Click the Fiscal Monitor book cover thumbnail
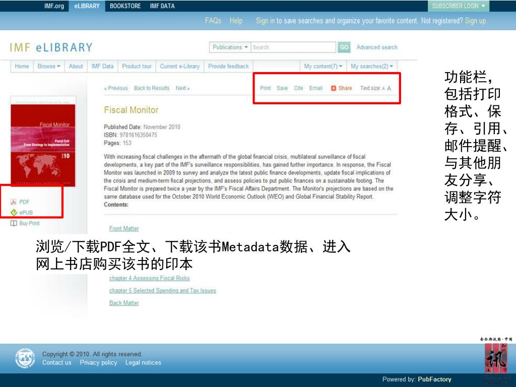This screenshot has height=387, width=516. (x=43, y=142)
